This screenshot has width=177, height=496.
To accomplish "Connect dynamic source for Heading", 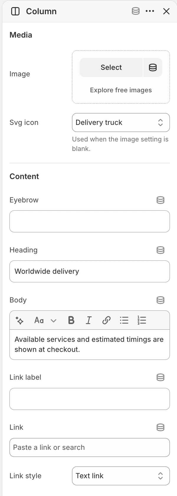I will (160, 250).
